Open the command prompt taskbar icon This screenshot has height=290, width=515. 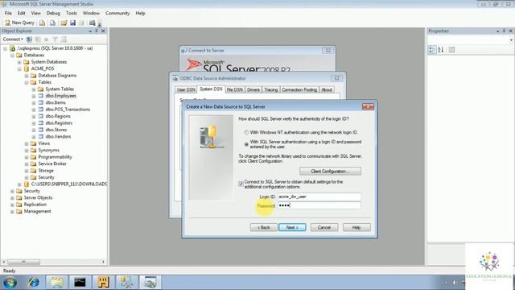click(80, 282)
